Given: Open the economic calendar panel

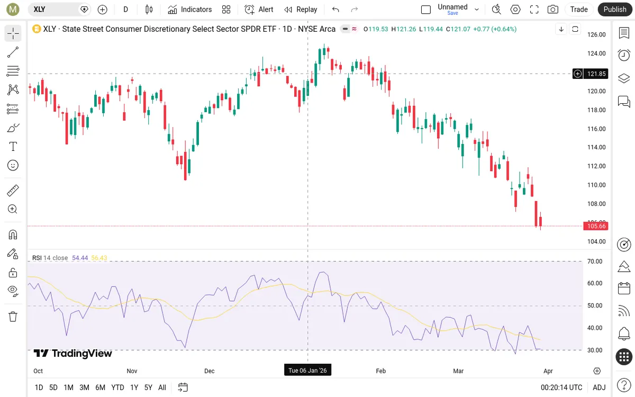Looking at the screenshot, I should pos(624,288).
